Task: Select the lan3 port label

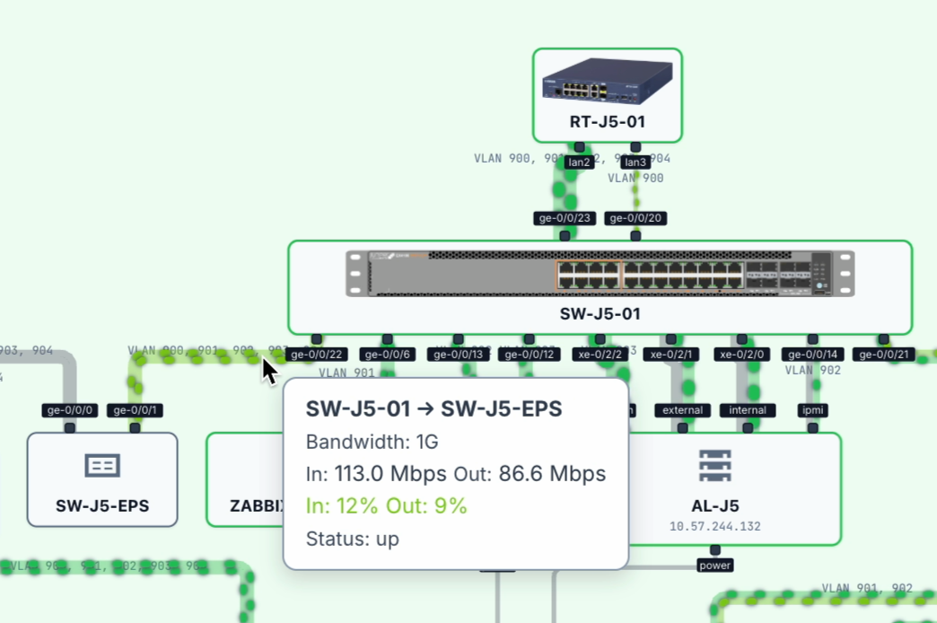Action: point(635,162)
